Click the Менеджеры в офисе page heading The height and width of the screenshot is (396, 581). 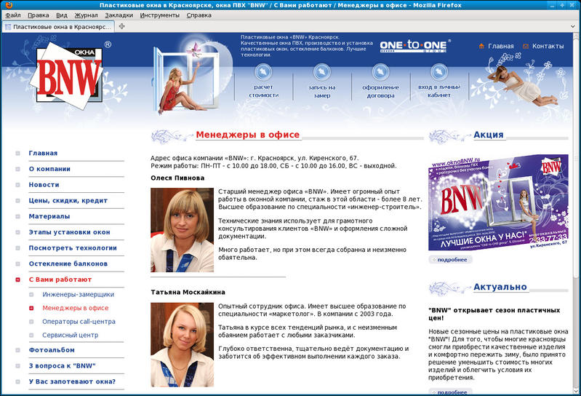click(247, 135)
